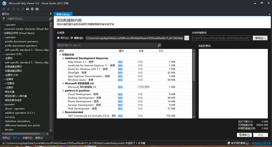
Task: Remove Windows Azure via its 移除 link
Action: 120,80
